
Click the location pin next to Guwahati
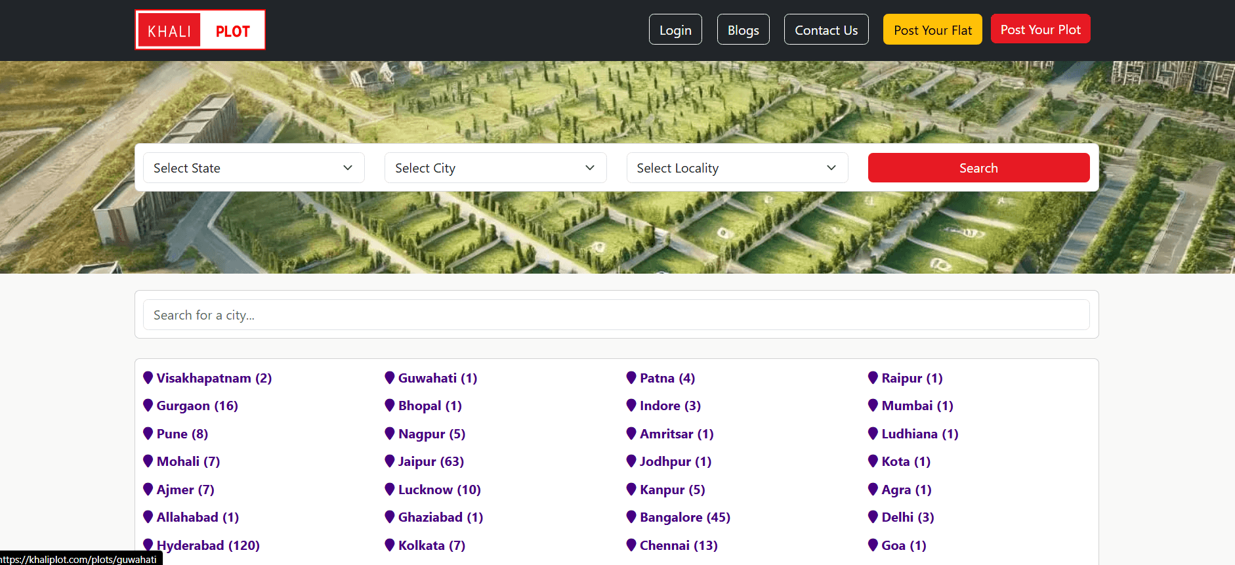[x=390, y=377]
